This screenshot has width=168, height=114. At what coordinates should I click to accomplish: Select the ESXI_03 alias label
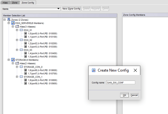tap(28, 50)
